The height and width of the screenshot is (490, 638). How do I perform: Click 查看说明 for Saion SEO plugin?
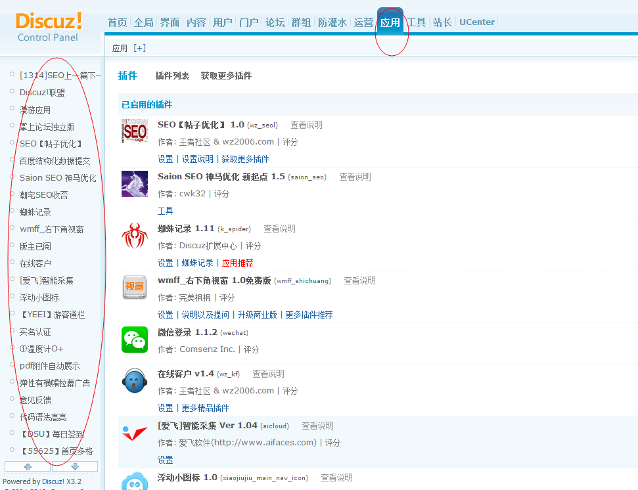click(x=355, y=177)
